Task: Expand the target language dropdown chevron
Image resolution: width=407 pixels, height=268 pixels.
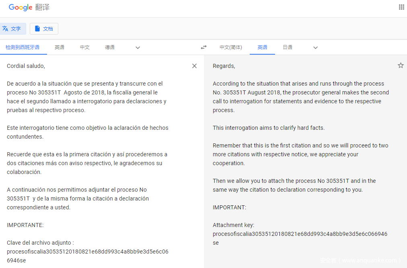Action: click(315, 47)
